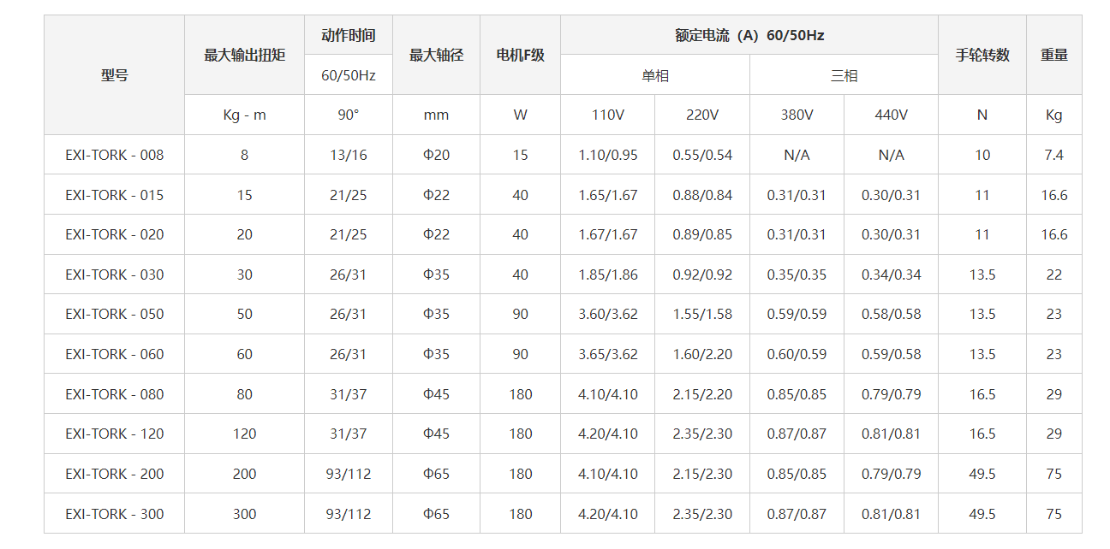This screenshot has height=549, width=1110.
Task: Select the EXI-TORK - 015 model cell
Action: [114, 195]
